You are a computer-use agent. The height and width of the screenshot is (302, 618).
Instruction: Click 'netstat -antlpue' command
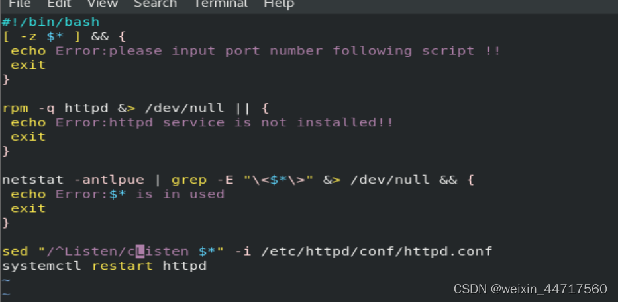tap(73, 180)
